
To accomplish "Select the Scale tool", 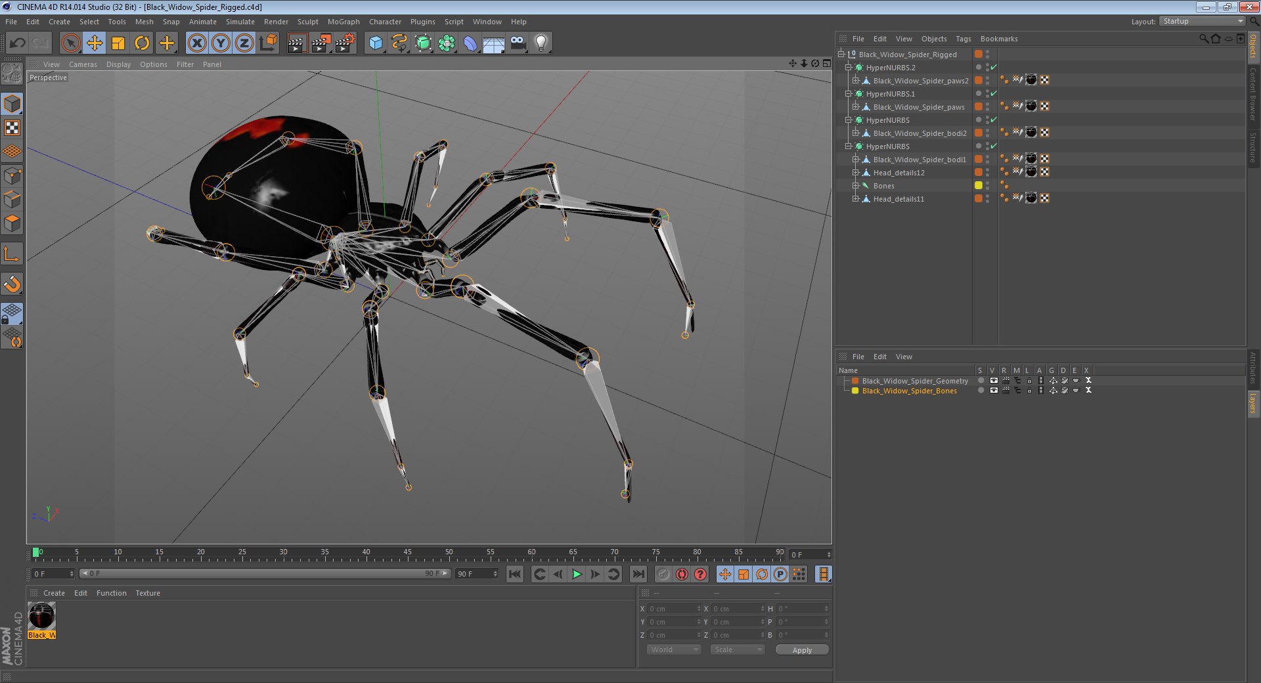I will [118, 43].
